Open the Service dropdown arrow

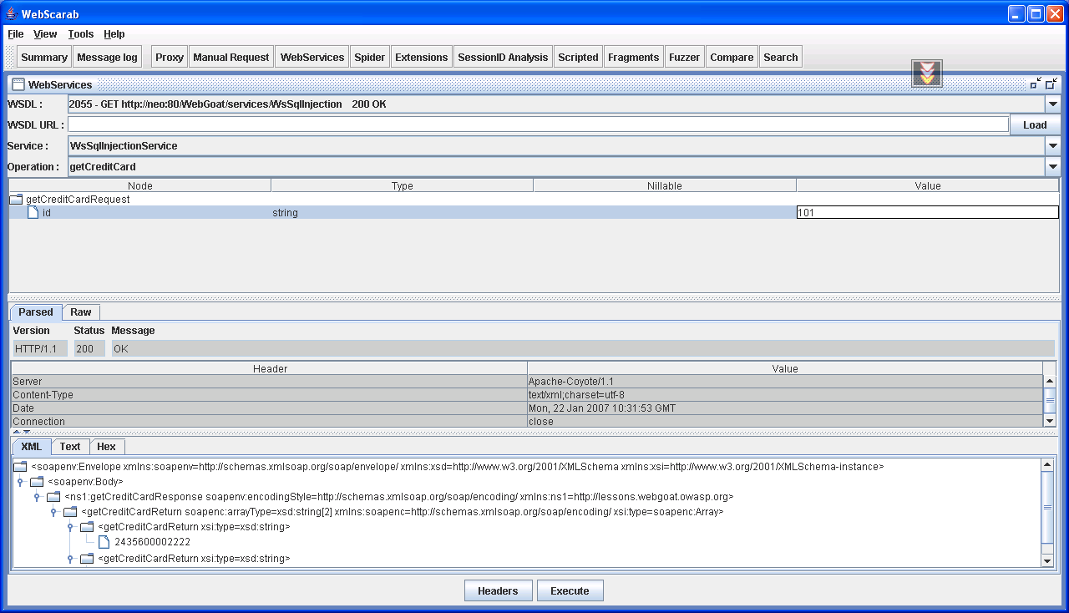tap(1052, 146)
